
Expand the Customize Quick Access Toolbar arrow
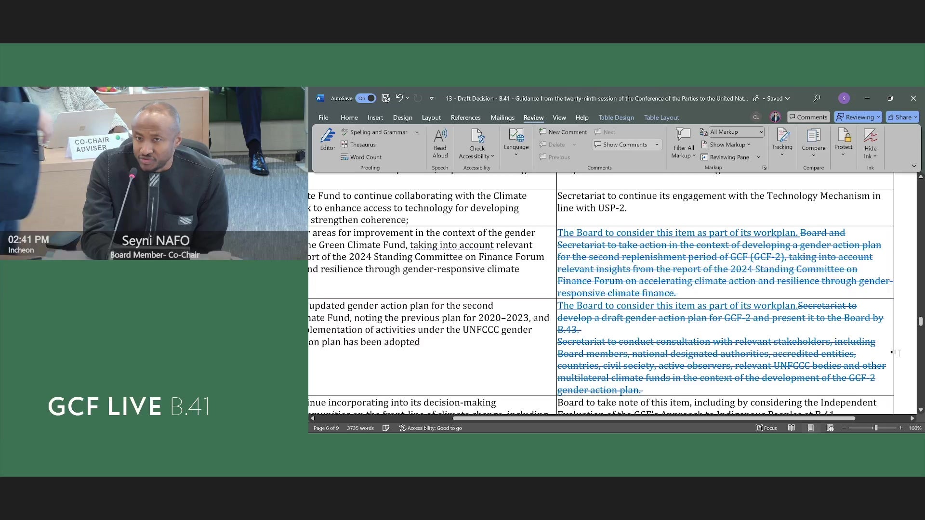click(432, 98)
